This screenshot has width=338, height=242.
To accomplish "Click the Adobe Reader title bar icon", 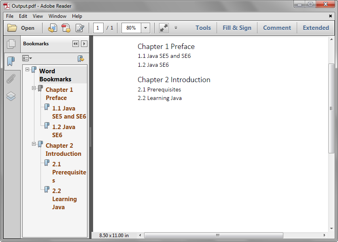I will coord(6,6).
